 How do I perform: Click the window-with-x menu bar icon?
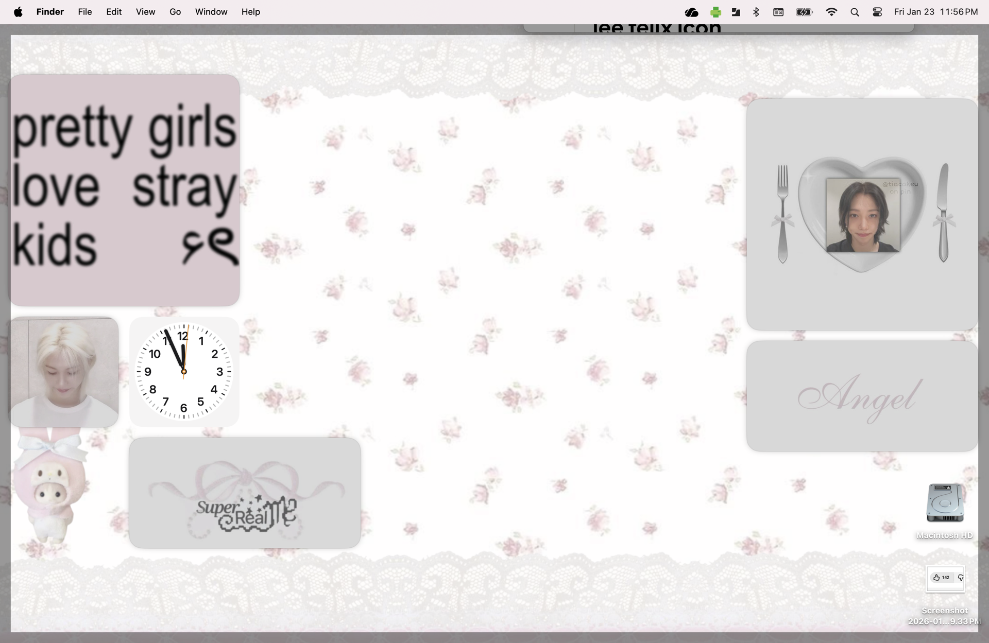[778, 12]
